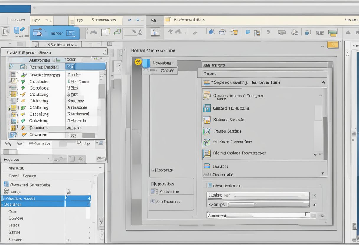Click the yellow-green stacked bars toolbar icon
359x245 pixels.
[x=333, y=33]
